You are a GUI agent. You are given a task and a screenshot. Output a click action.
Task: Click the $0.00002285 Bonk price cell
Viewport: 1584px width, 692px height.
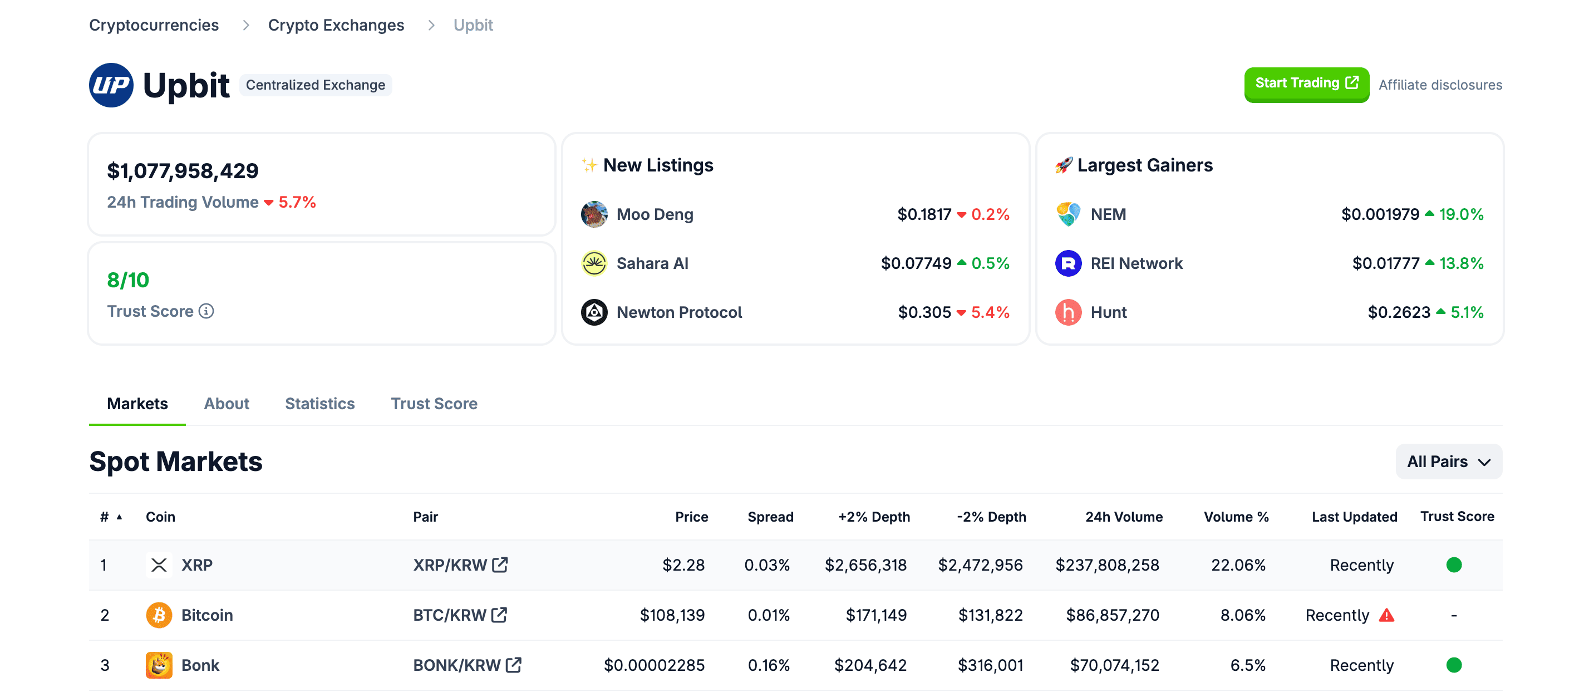coord(655,665)
